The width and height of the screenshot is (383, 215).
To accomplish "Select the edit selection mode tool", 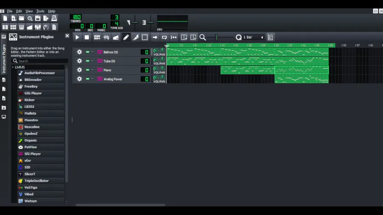I will tap(145, 37).
